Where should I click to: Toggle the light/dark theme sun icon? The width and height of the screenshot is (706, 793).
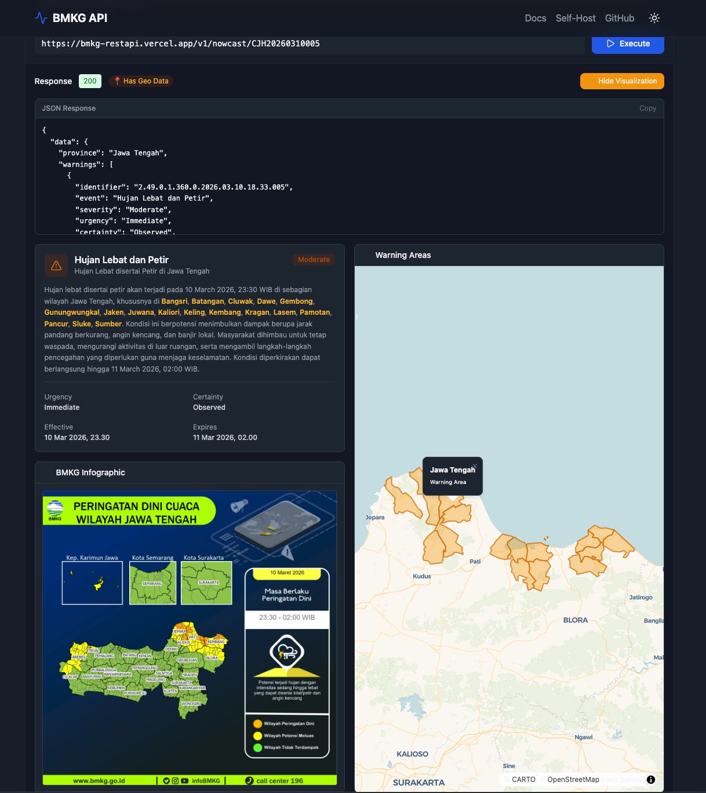click(654, 18)
